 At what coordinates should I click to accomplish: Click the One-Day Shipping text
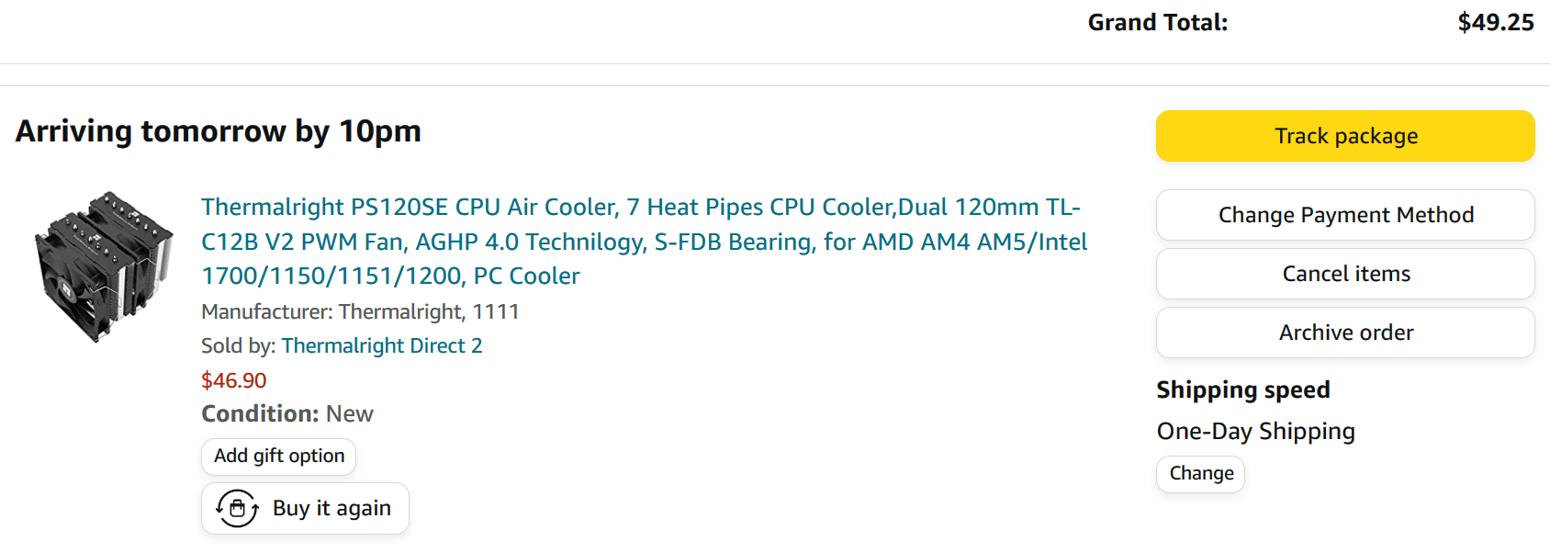(1255, 431)
